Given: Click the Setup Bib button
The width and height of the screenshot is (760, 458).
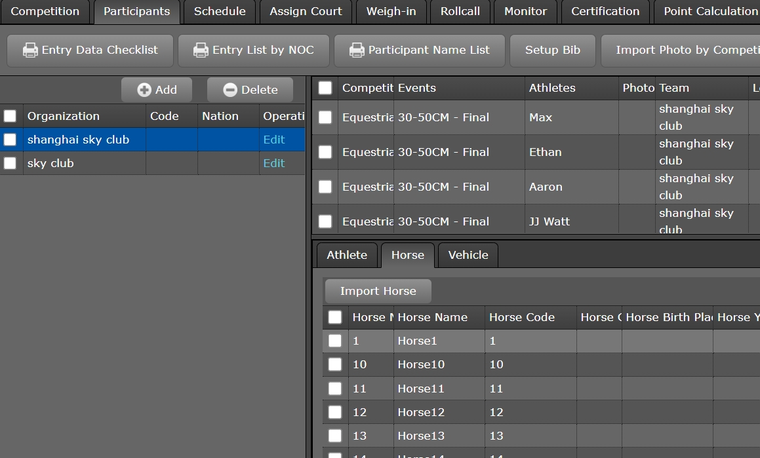Looking at the screenshot, I should click(552, 50).
